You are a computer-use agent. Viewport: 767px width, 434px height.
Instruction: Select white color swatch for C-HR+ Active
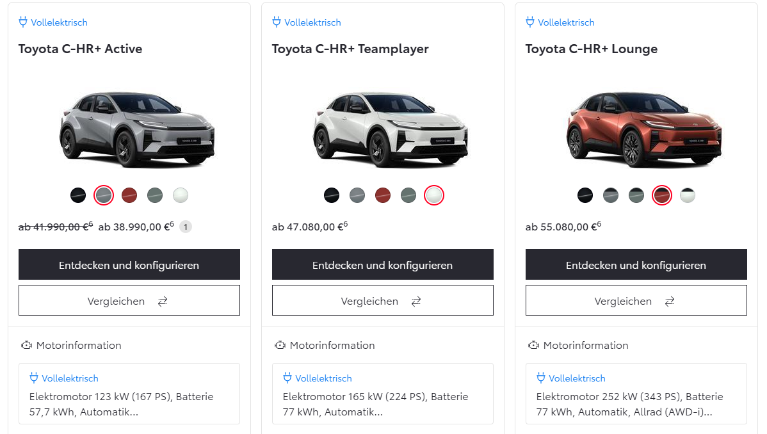pos(181,195)
